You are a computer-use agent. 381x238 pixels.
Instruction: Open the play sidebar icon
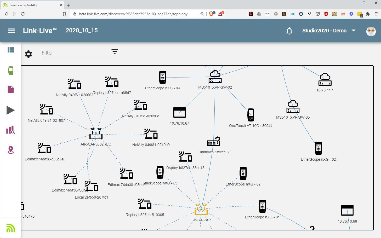10,110
